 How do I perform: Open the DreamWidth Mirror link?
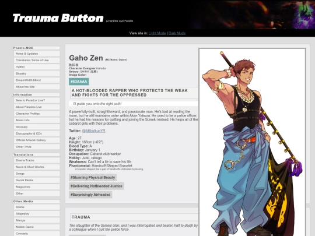coord(37,80)
